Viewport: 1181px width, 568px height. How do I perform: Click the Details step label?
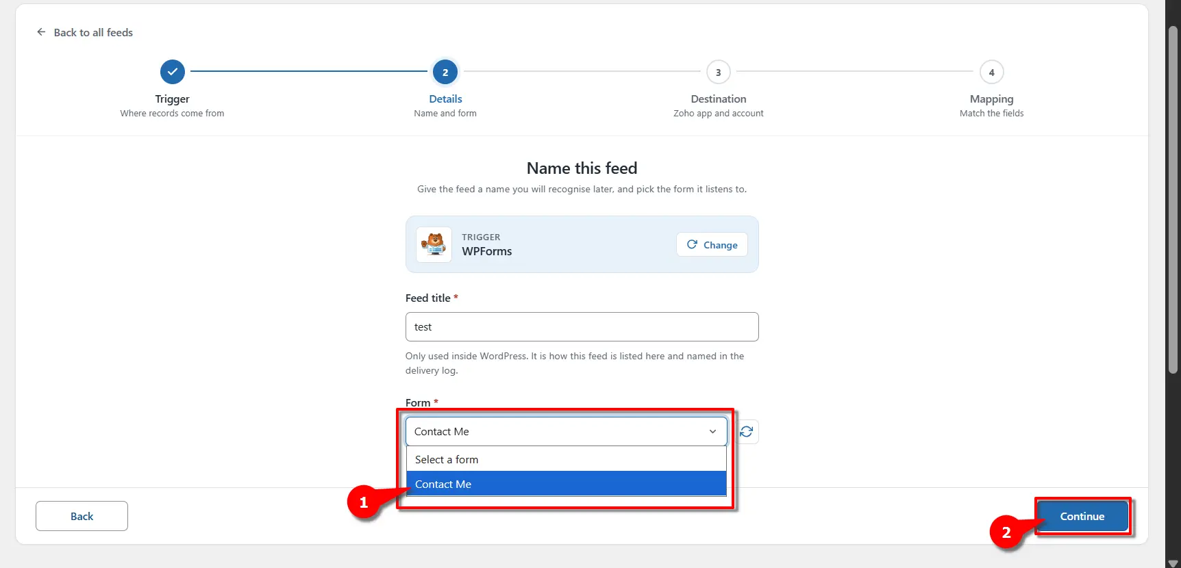point(445,99)
